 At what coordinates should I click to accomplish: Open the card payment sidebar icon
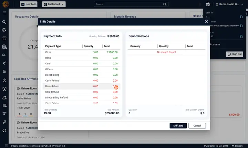pos(4,106)
